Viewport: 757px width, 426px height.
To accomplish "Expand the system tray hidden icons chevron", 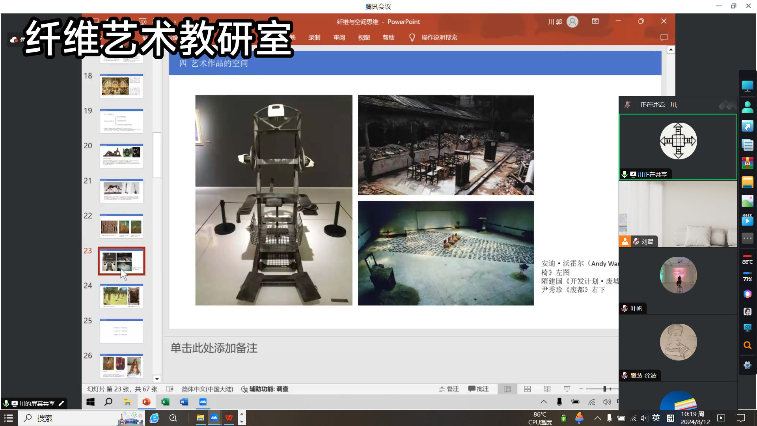I will pyautogui.click(x=598, y=418).
